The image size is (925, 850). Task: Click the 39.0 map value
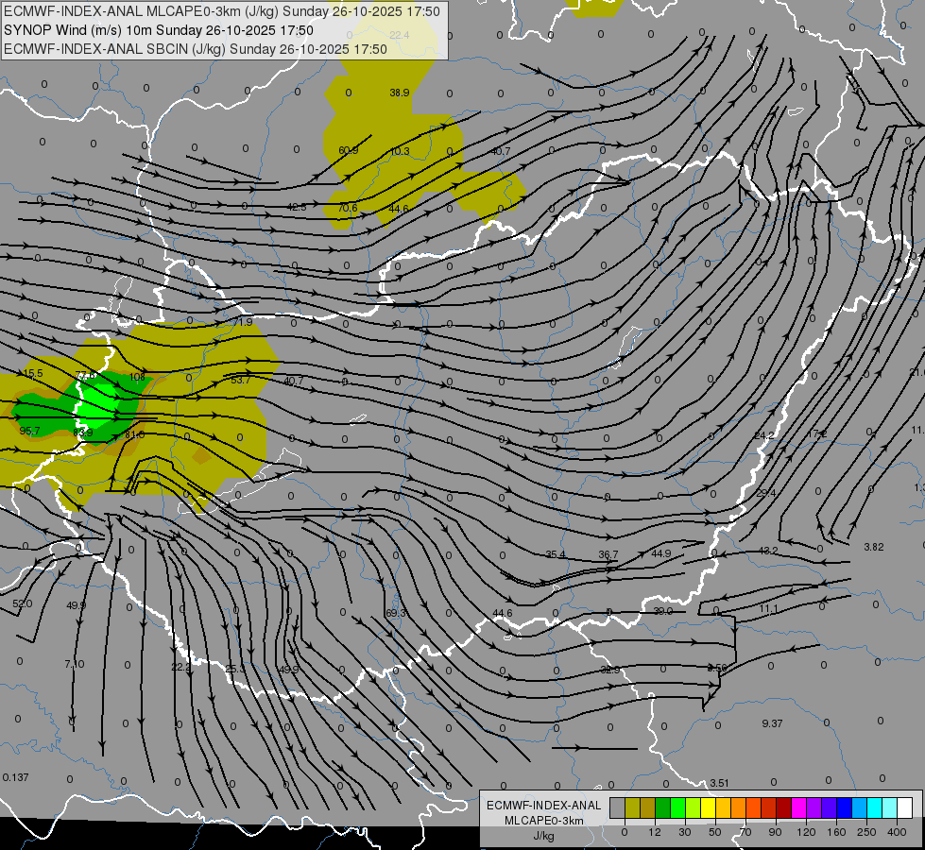coord(663,611)
